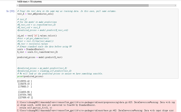The image size is (181, 112).
Task: Click the comment '#predicted_prices = my_model.predict(test_X)'
Action: coord(42,68)
